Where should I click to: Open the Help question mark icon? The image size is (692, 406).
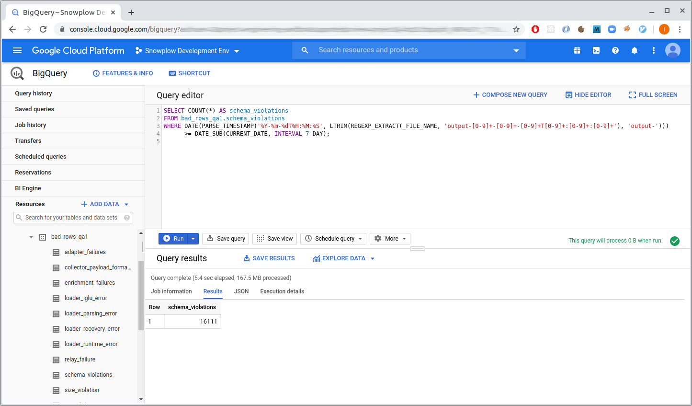coord(615,50)
